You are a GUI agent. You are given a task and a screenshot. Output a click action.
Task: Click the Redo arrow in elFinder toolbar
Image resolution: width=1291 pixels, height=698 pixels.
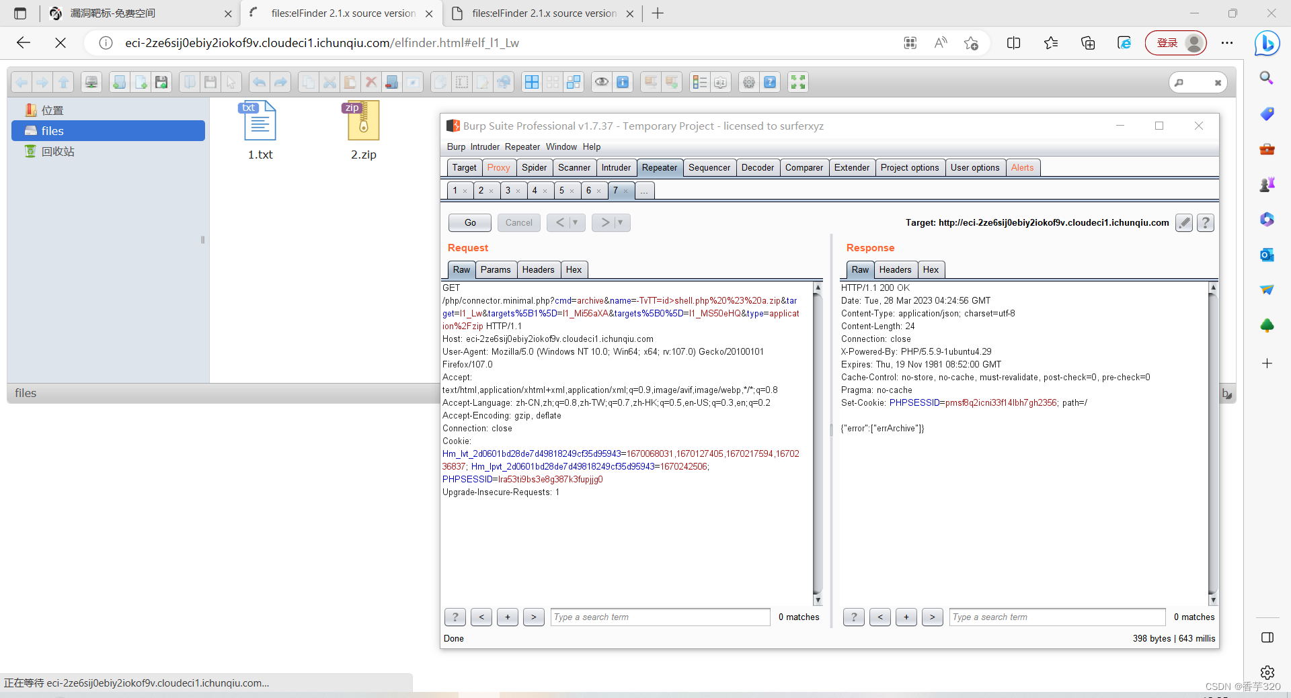(x=280, y=82)
